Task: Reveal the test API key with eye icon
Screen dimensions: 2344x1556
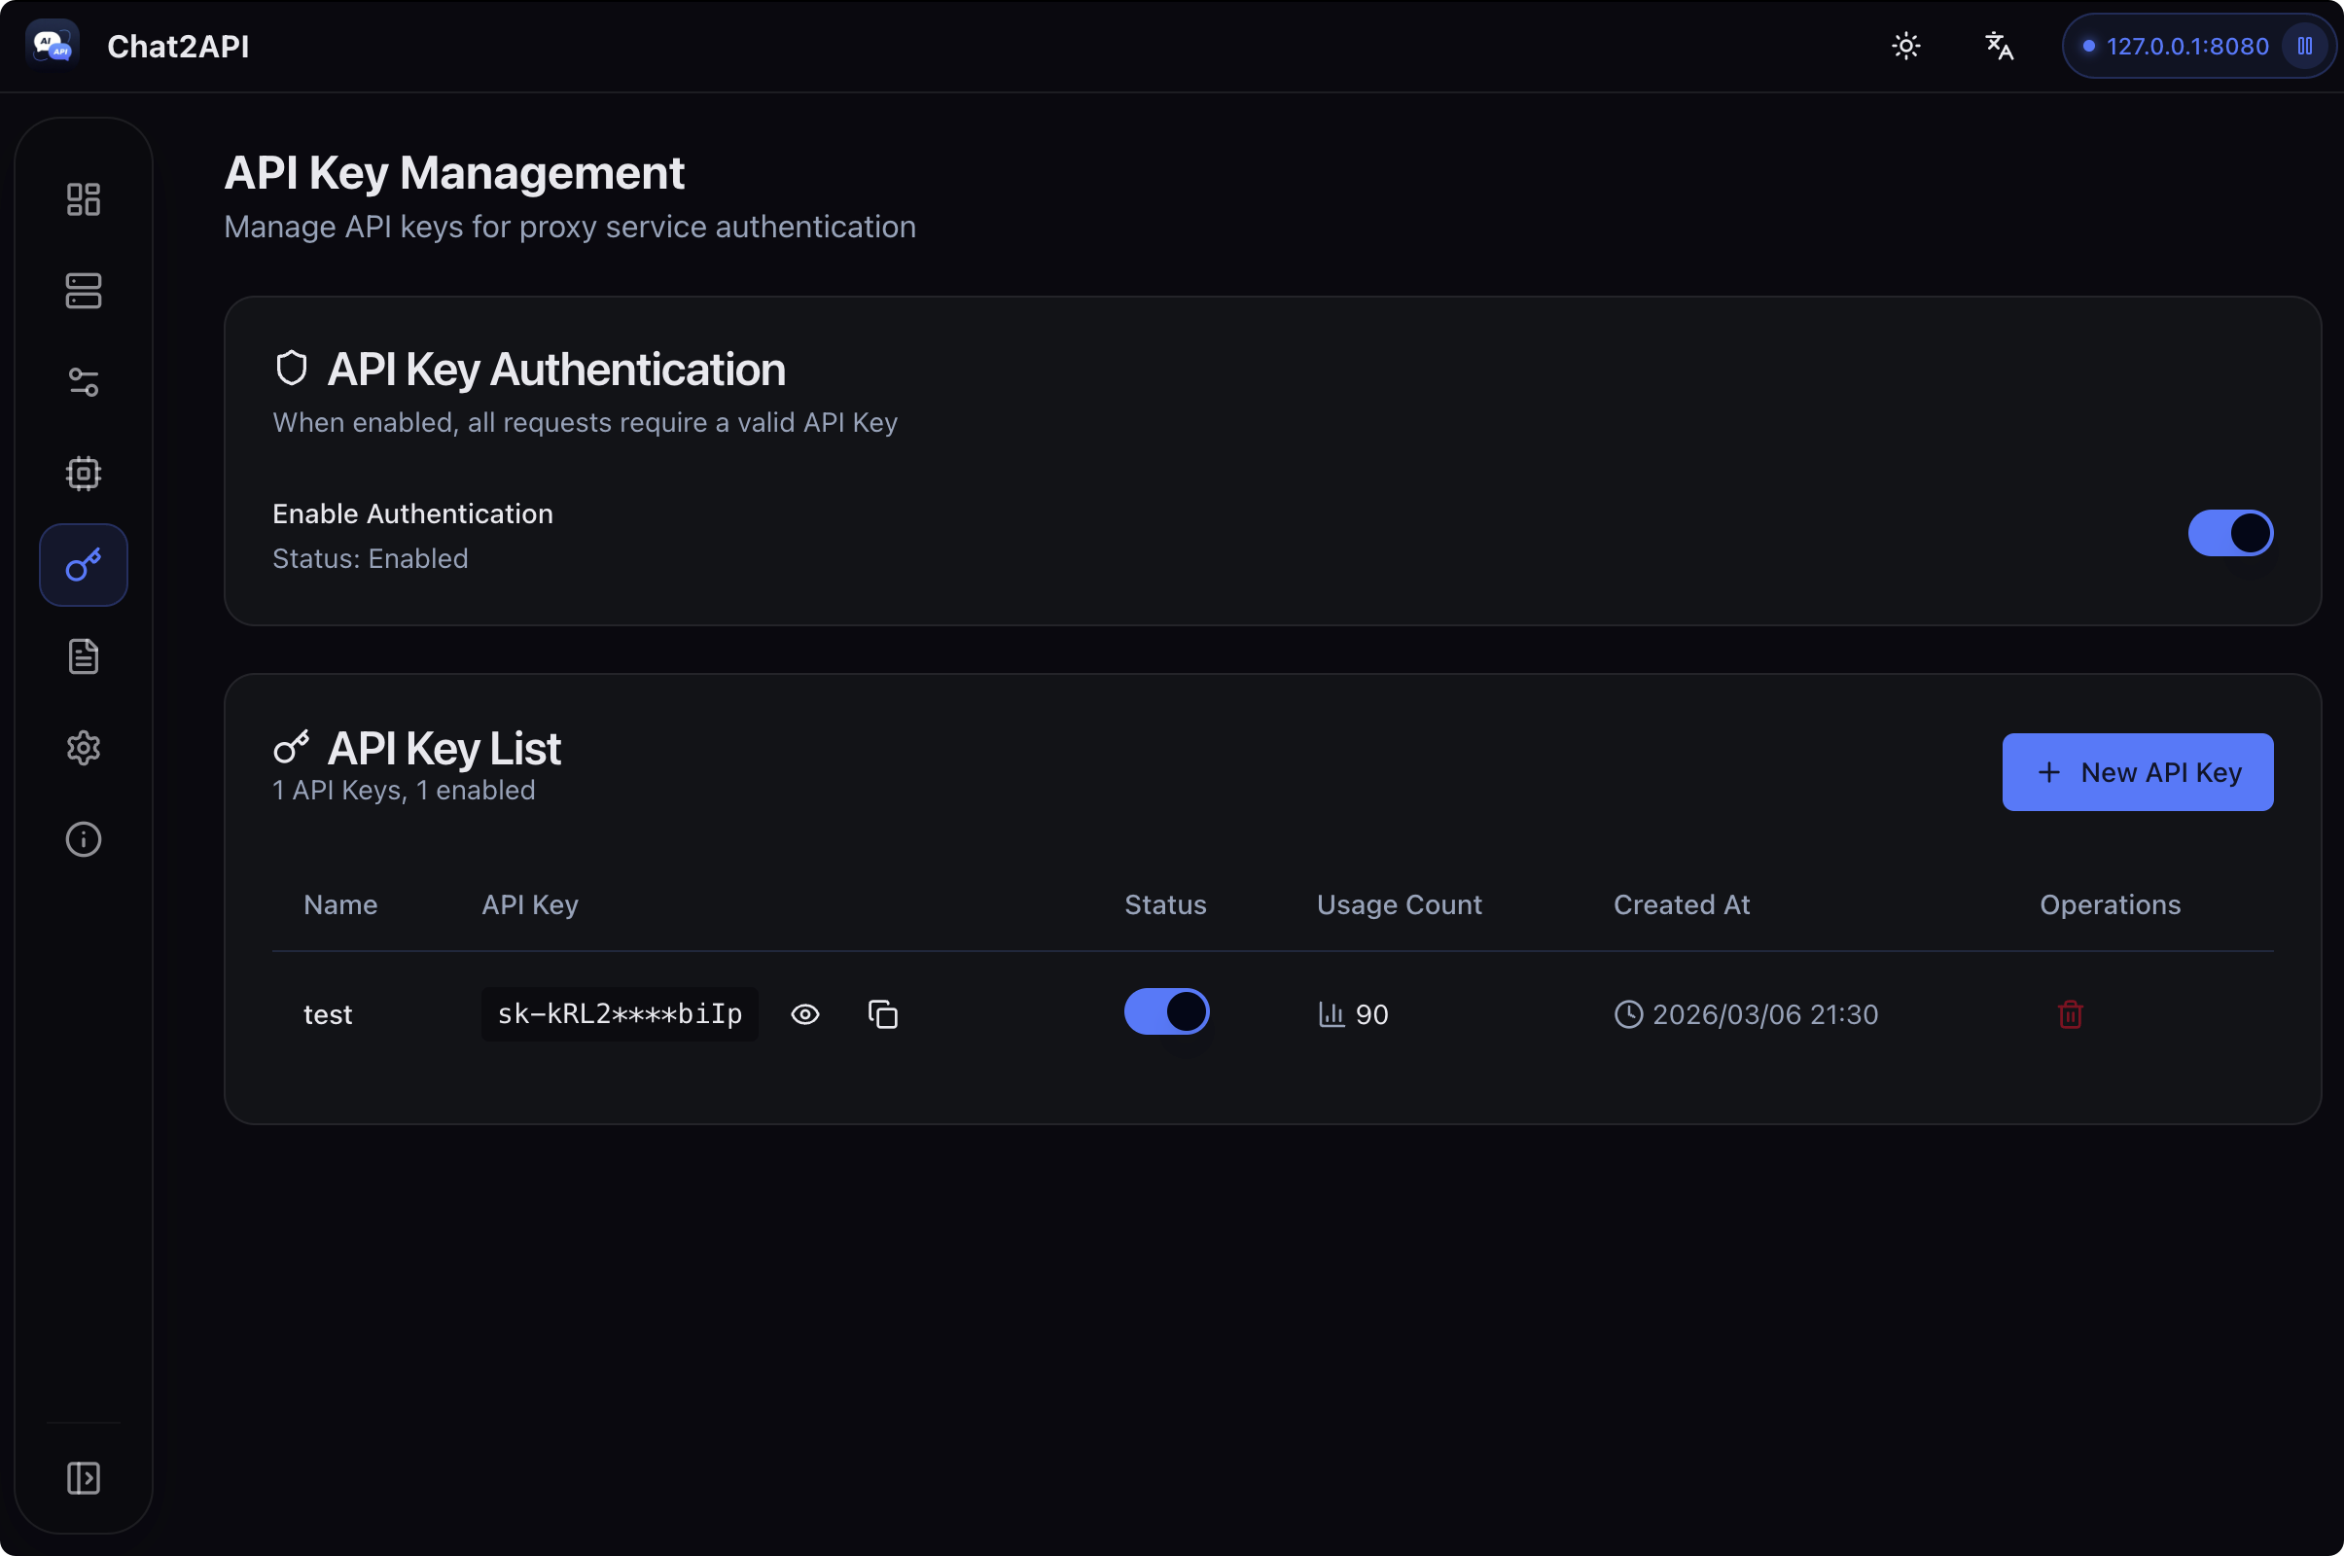Action: (x=804, y=1014)
